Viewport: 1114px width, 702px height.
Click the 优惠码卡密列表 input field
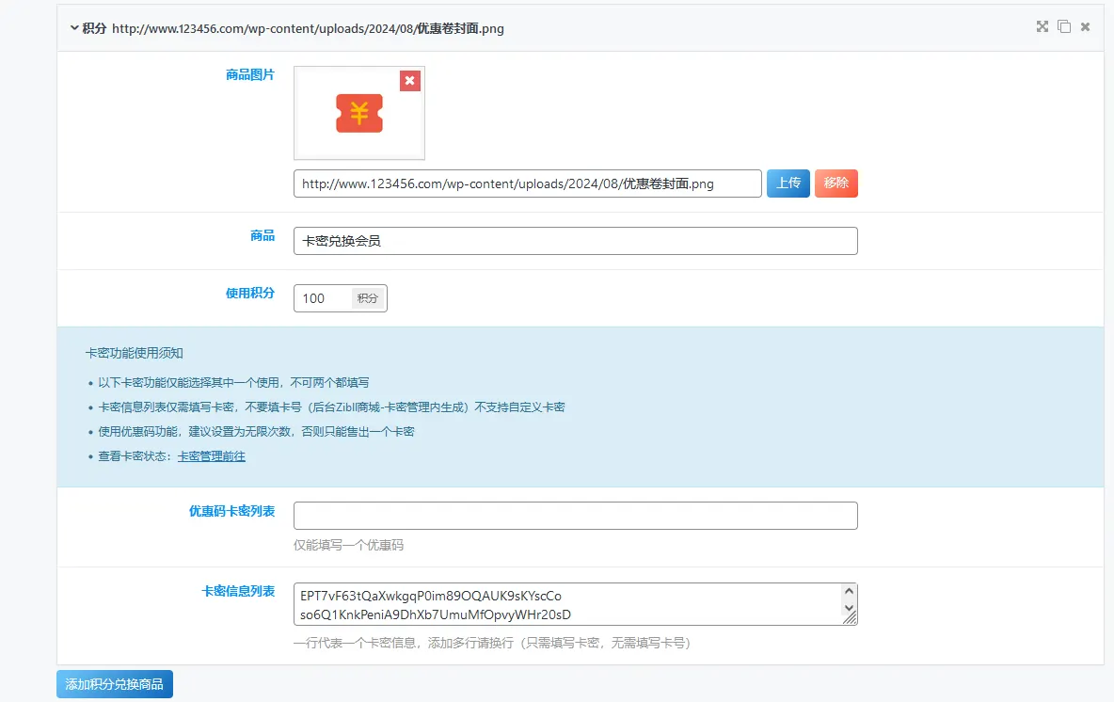(x=576, y=516)
